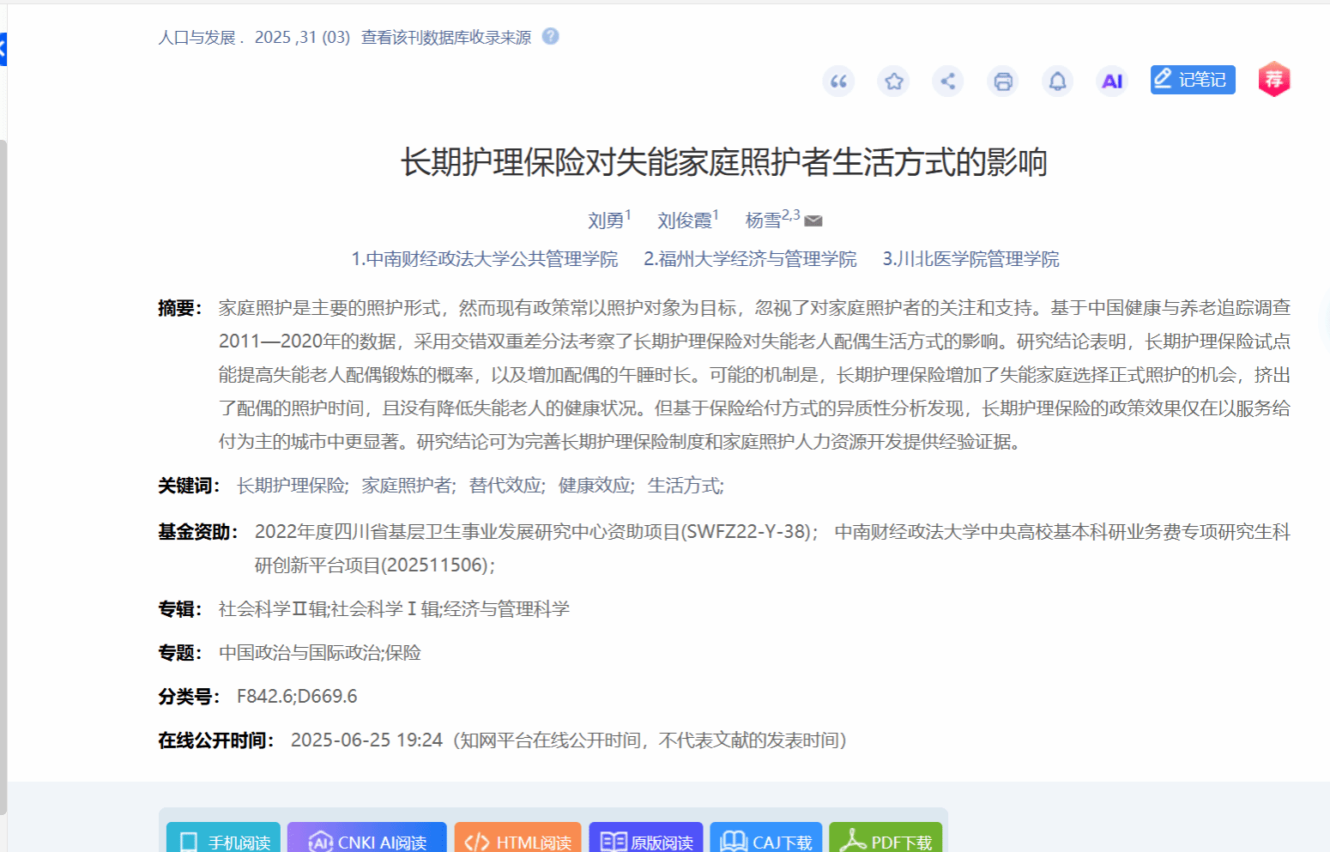
Task: Open the 记笔记 notes button
Action: point(1192,80)
